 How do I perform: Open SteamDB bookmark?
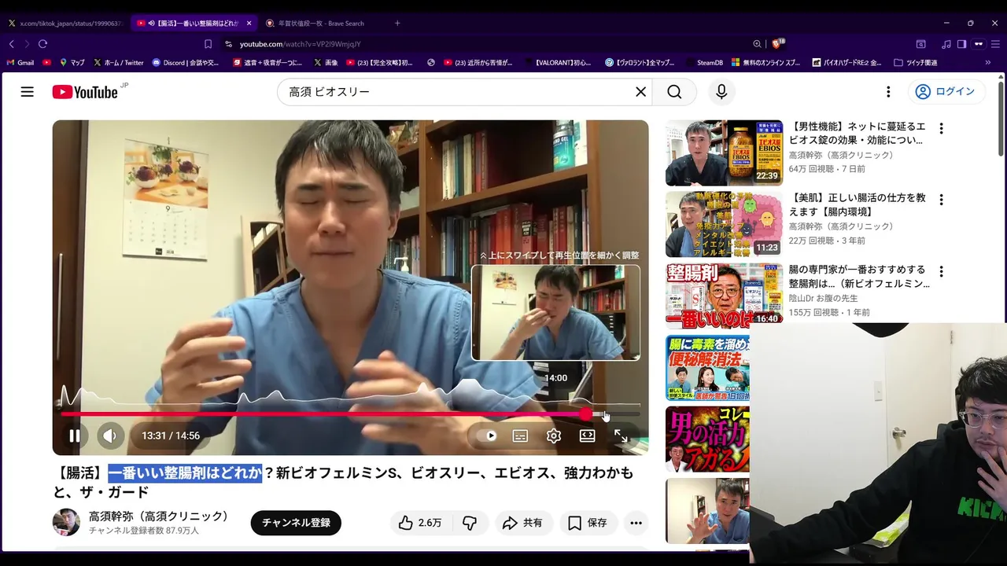coord(704,62)
